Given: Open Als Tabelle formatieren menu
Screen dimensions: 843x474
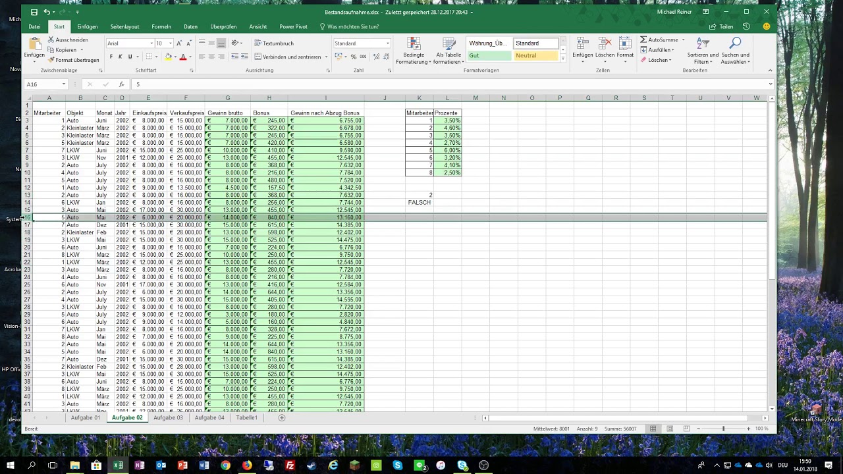Looking at the screenshot, I should [449, 51].
